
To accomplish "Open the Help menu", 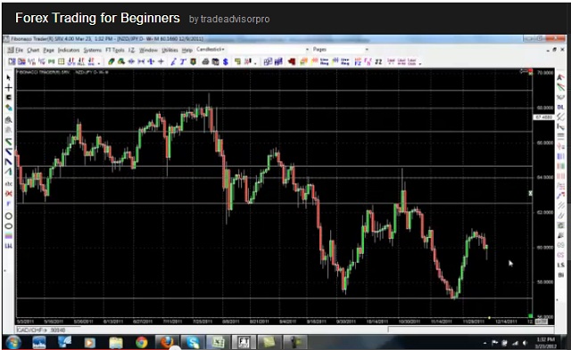I will coord(187,50).
